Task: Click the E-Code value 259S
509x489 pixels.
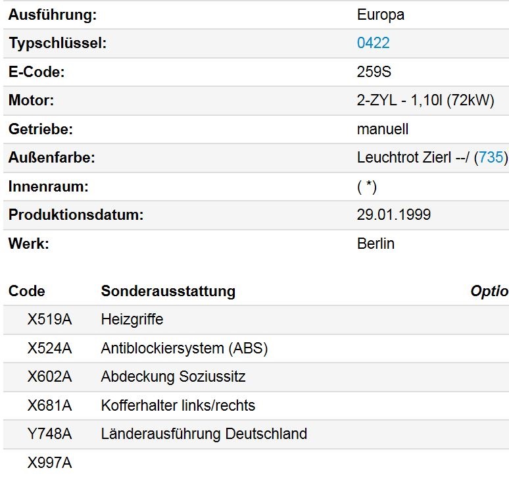Action: [374, 72]
